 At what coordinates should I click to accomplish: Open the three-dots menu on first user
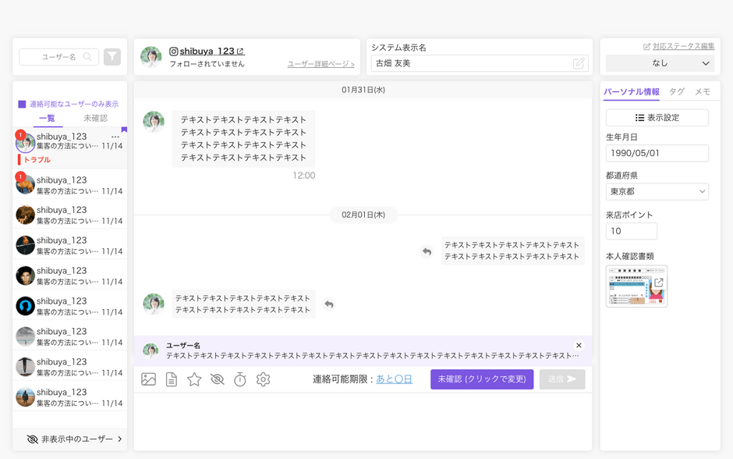coord(115,137)
